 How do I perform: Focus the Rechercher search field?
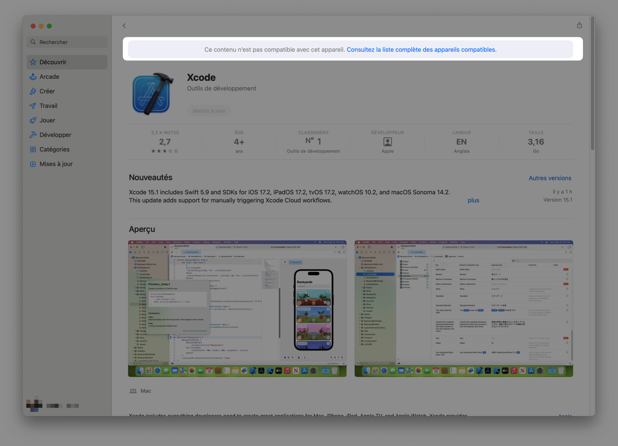coord(67,42)
